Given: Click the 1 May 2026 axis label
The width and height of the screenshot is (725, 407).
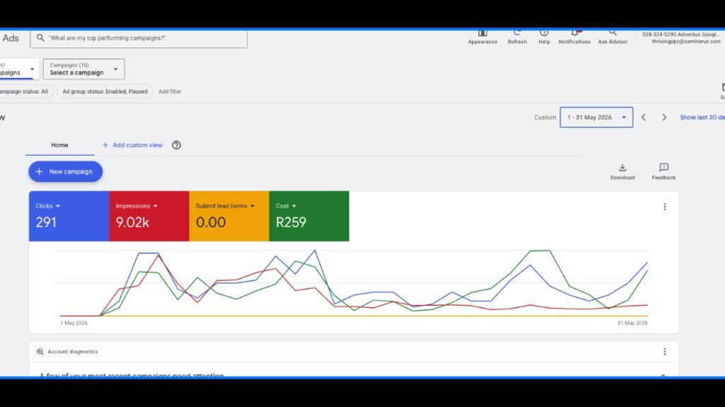Looking at the screenshot, I should (74, 323).
